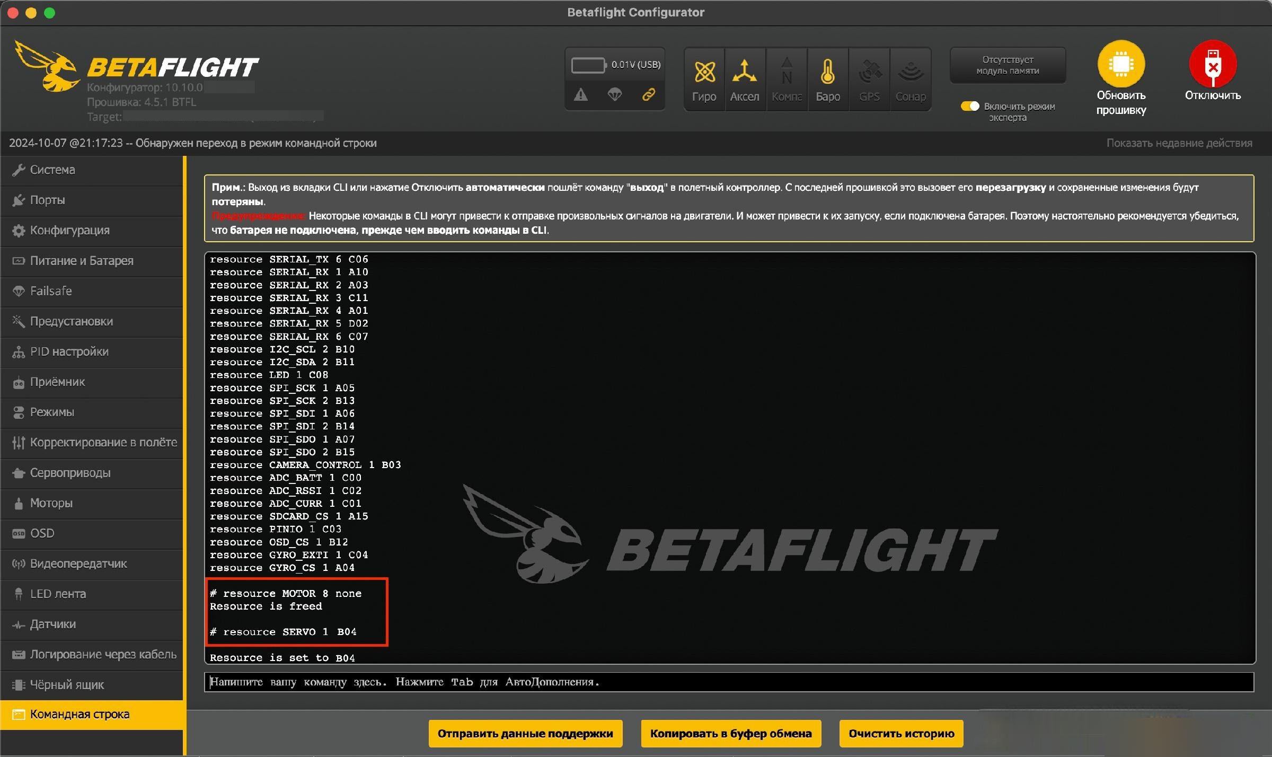Open the Приёмник tab

coord(92,382)
